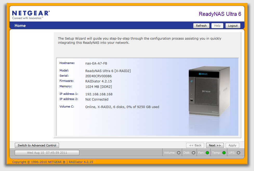Click the Volume C: label
254x171 pixels.
point(67,106)
